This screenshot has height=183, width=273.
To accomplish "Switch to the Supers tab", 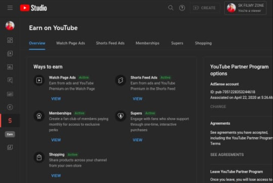I will pyautogui.click(x=177, y=43).
